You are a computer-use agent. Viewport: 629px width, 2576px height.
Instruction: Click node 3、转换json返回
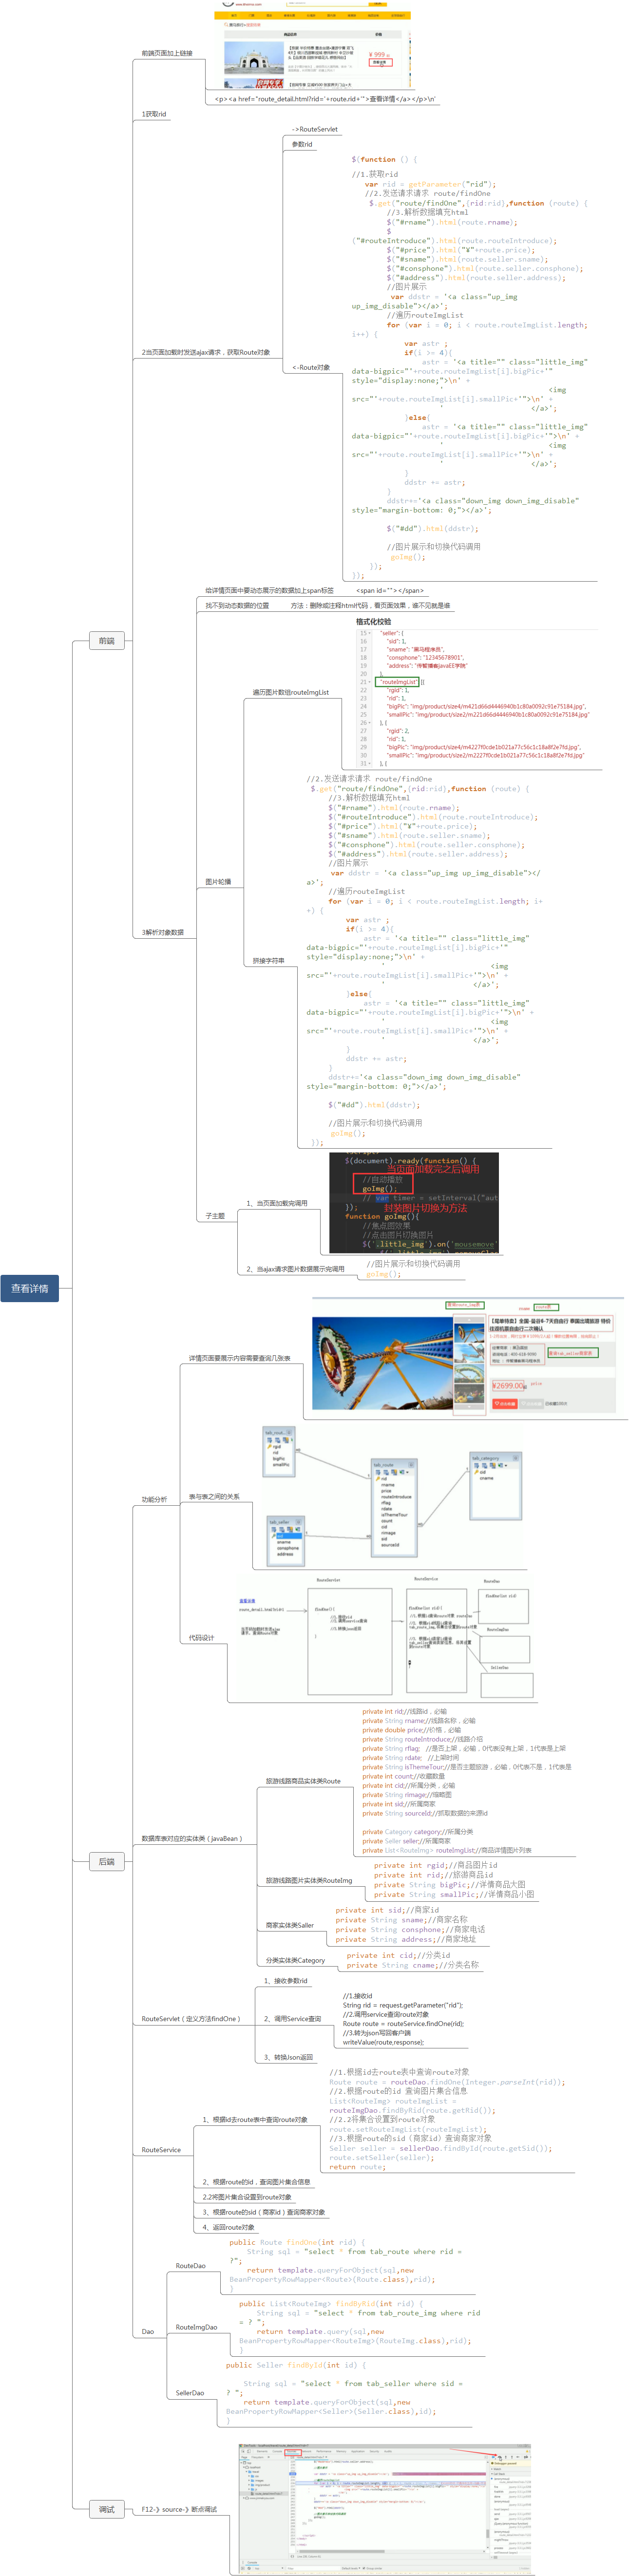pos(288,2057)
